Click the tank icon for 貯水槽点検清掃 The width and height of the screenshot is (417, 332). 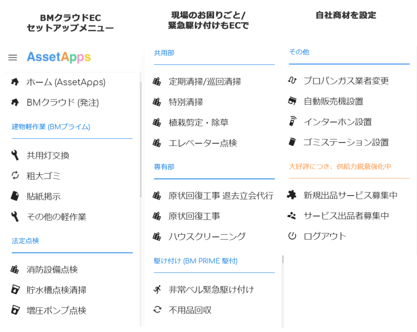coord(15,290)
